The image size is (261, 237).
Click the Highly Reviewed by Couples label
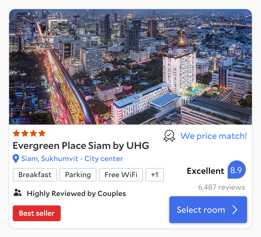(76, 194)
